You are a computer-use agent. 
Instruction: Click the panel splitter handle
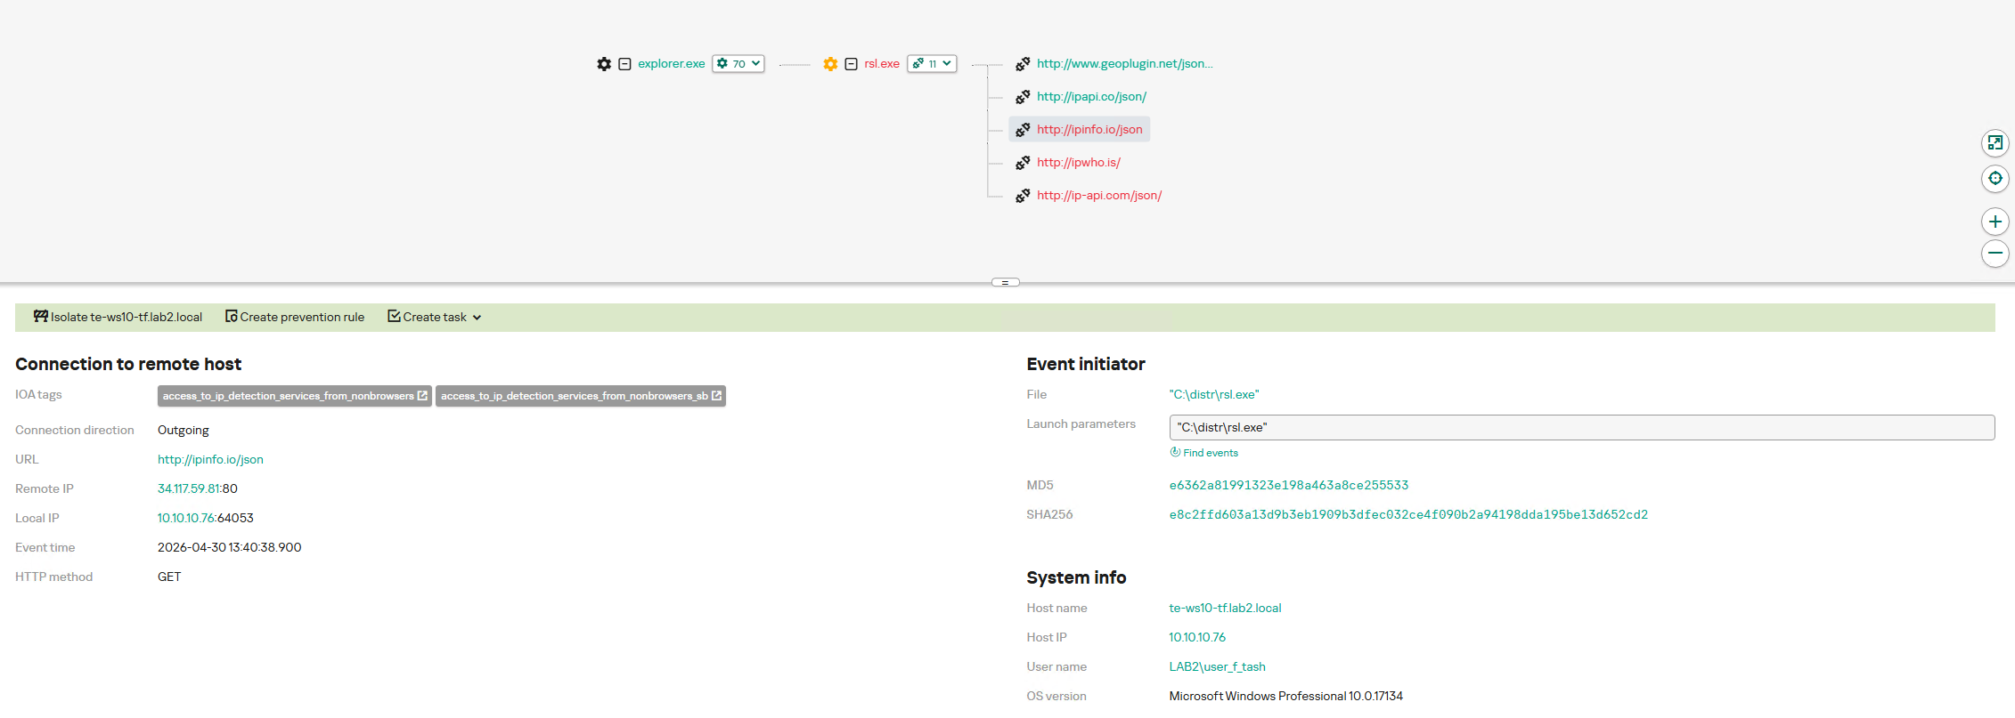point(1006,282)
